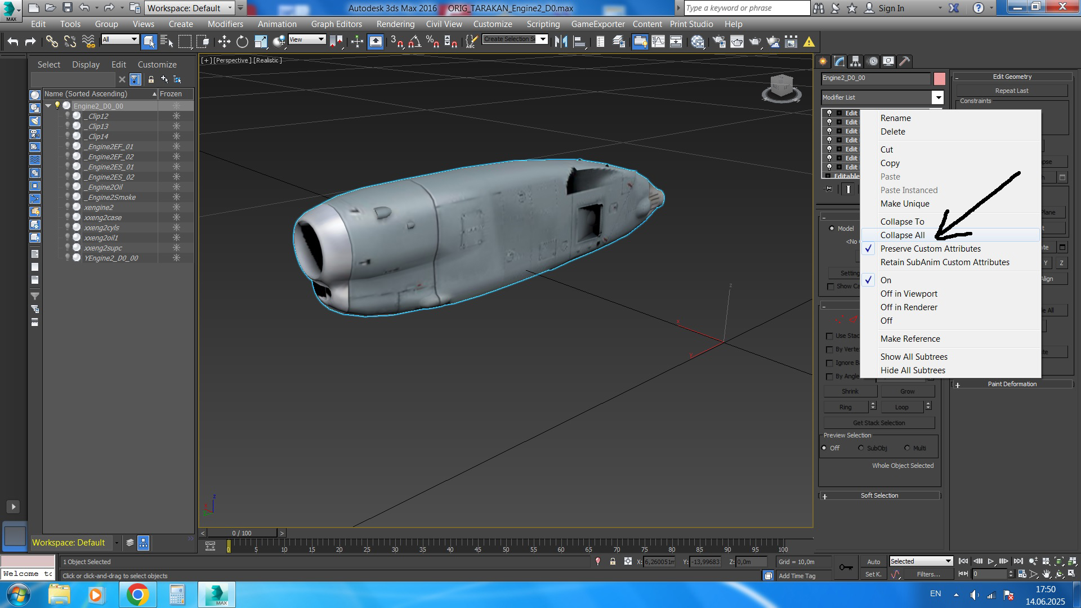Toggle the Angle Snap icon
Image resolution: width=1081 pixels, height=608 pixels.
[415, 42]
